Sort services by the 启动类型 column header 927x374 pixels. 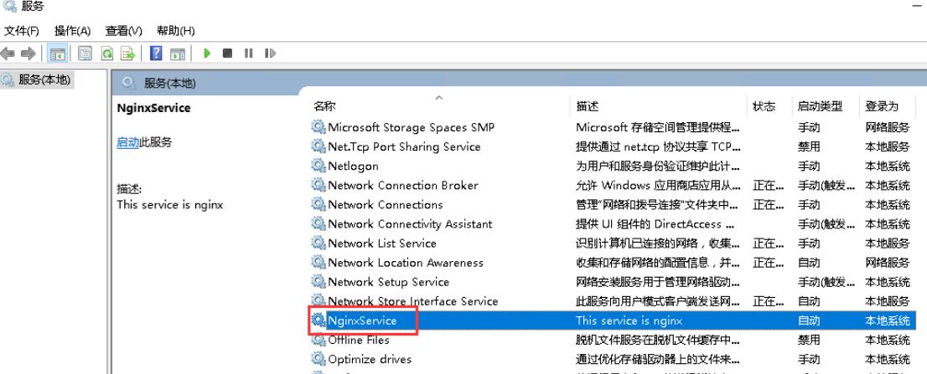pyautogui.click(x=820, y=106)
